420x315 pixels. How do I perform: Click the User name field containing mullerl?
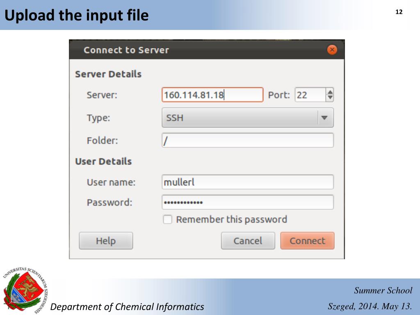(x=247, y=182)
